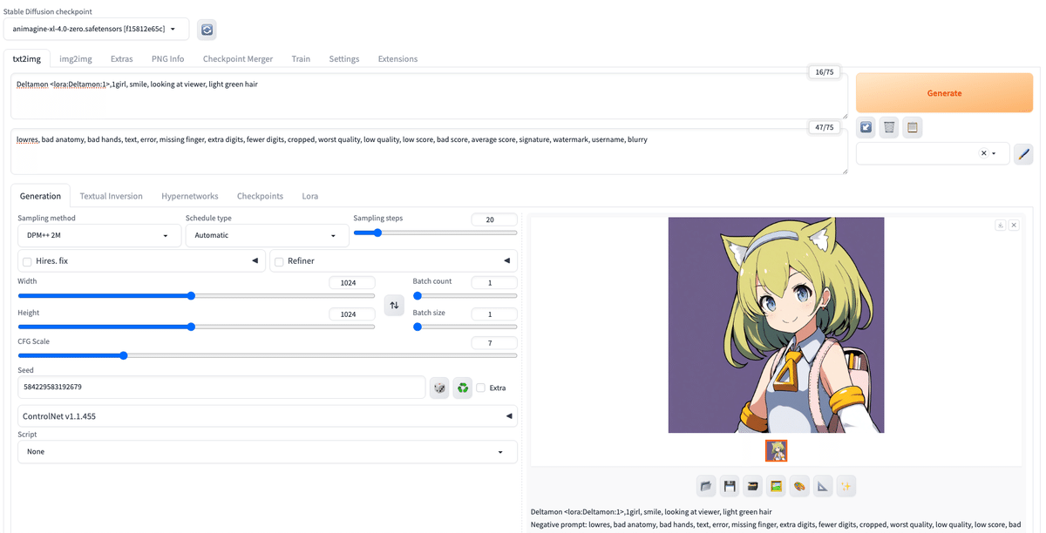Clear the prompt with trash icon
The height and width of the screenshot is (533, 1046).
(889, 128)
